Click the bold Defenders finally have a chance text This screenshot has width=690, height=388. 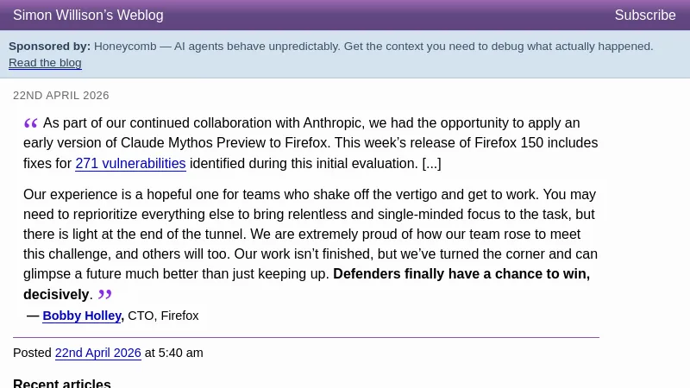[x=461, y=274]
